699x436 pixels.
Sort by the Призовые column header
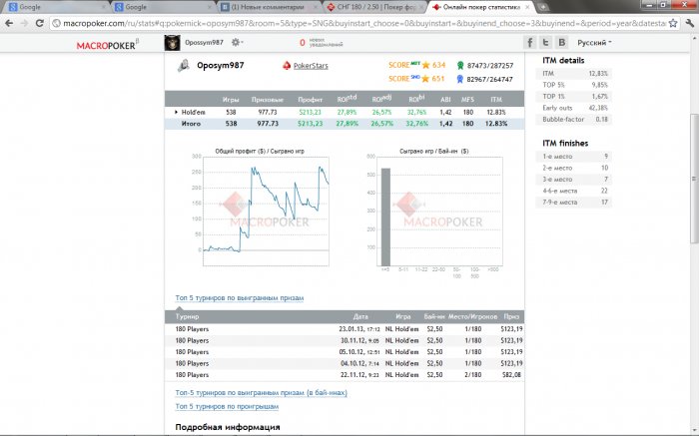(x=268, y=100)
